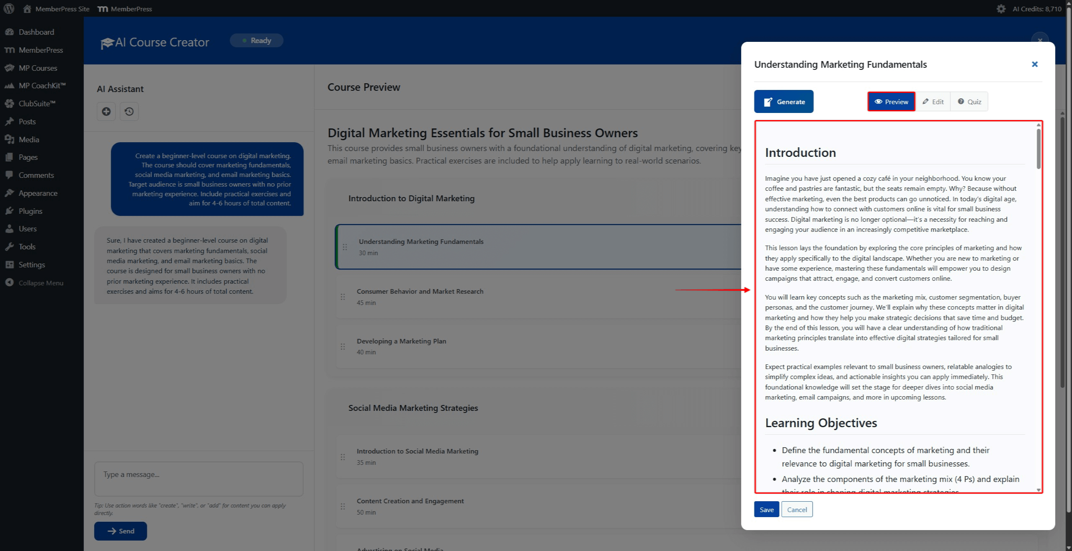Click the lesson preview scrollbar thumb
This screenshot has height=551, width=1072.
(1038, 149)
